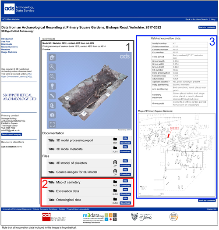Click bottom back to contents button

pos(207,201)
